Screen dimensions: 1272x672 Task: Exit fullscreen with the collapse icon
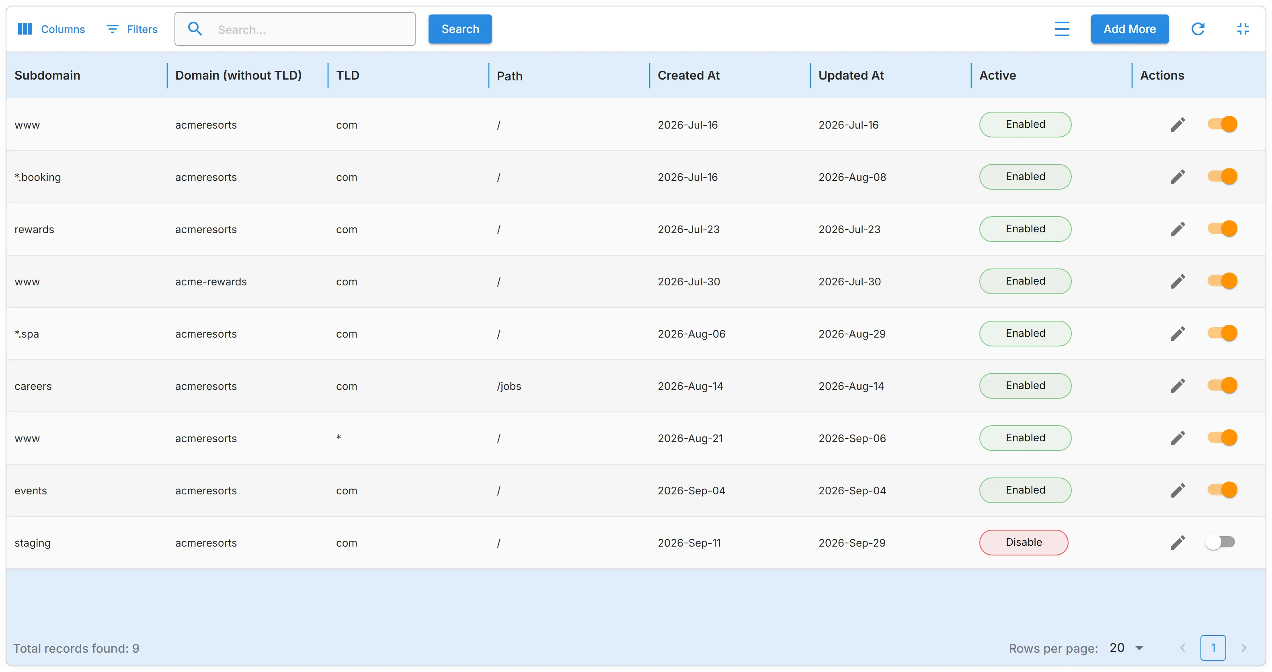[1243, 29]
